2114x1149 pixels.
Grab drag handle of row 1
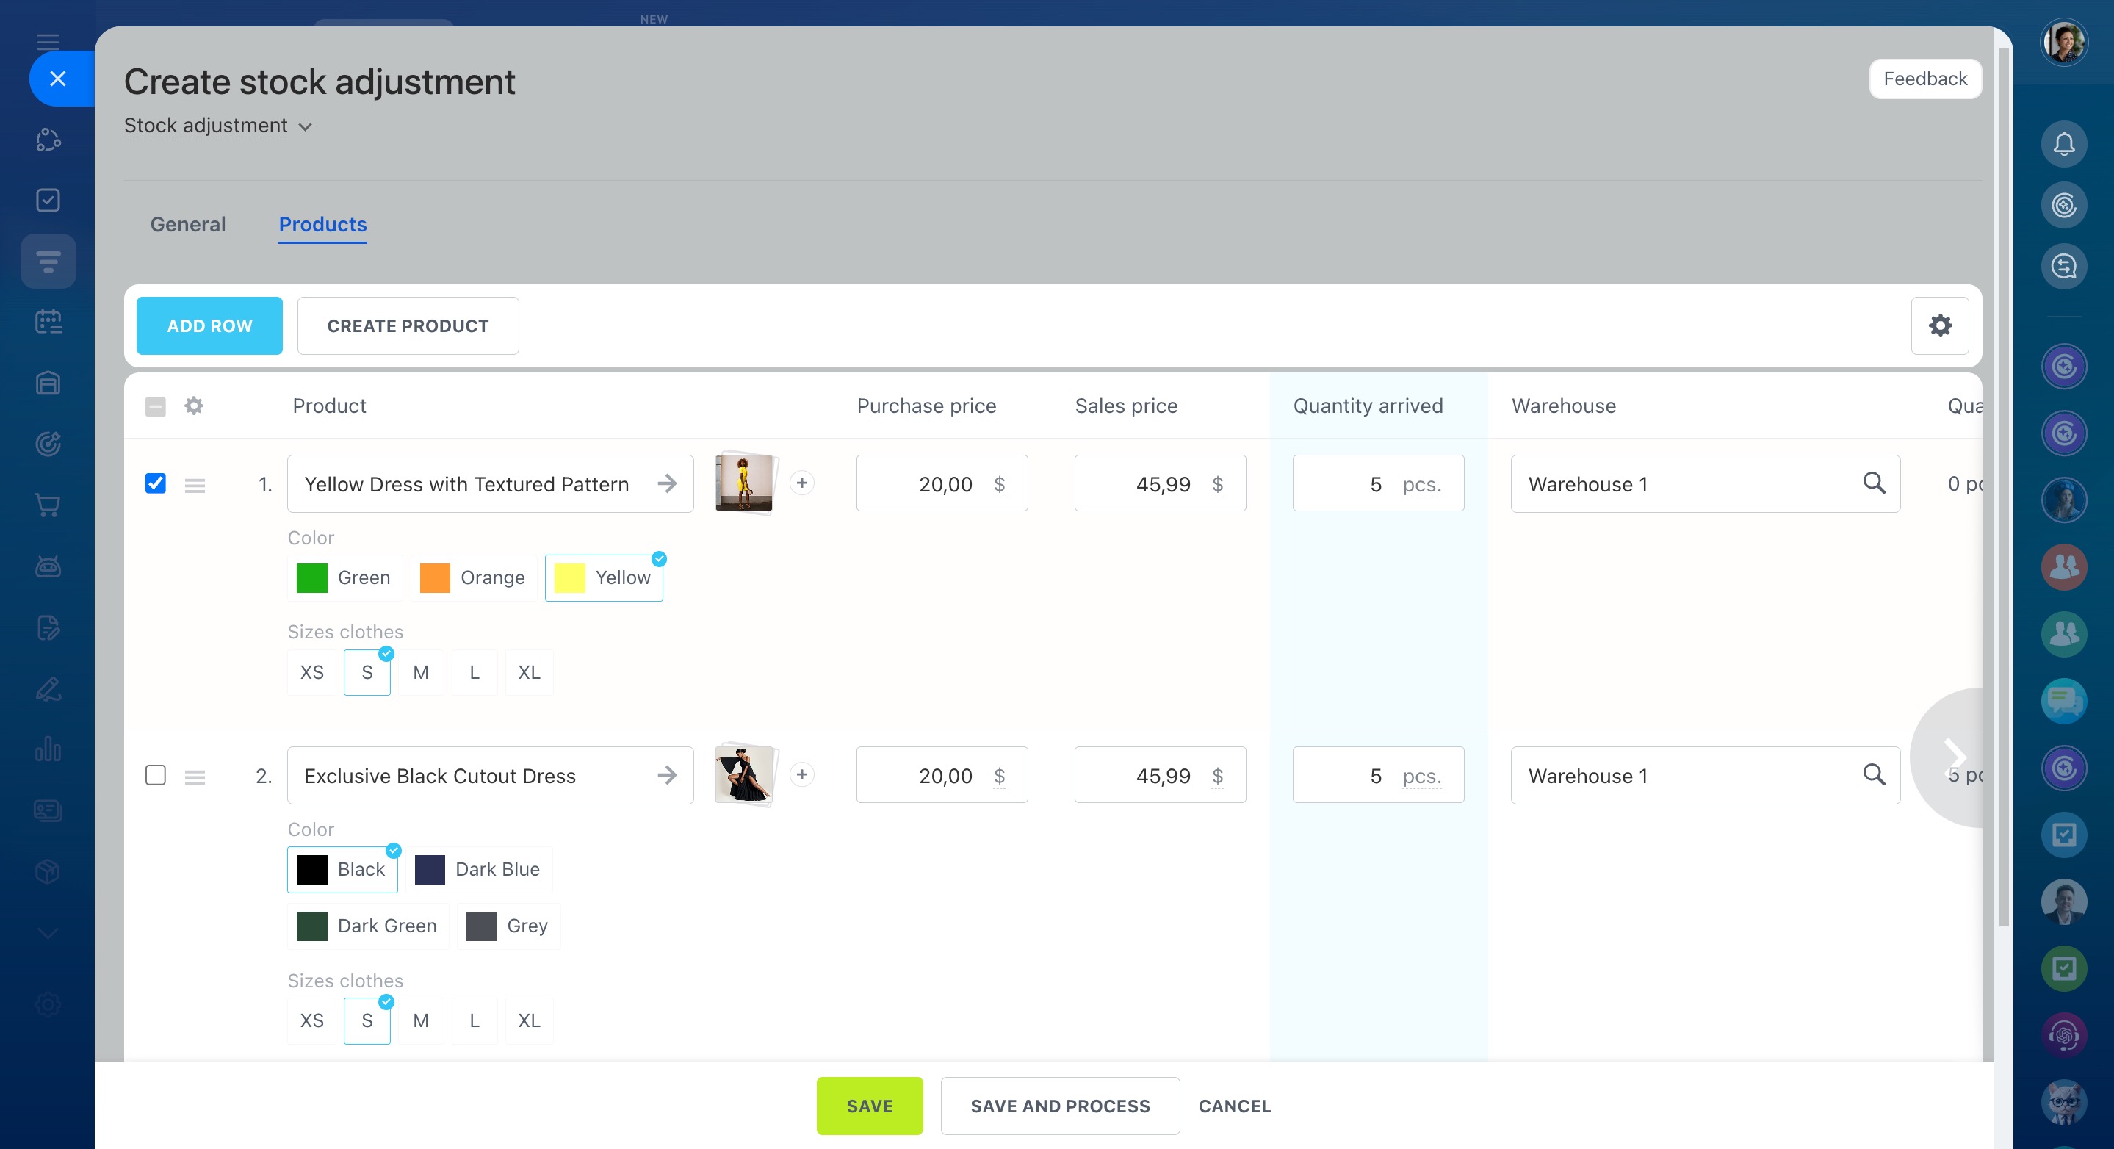click(x=195, y=485)
